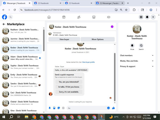This screenshot has width=160, height=120.
Task: Open Jazmine townhouse conversation
Action: click(x=21, y=40)
